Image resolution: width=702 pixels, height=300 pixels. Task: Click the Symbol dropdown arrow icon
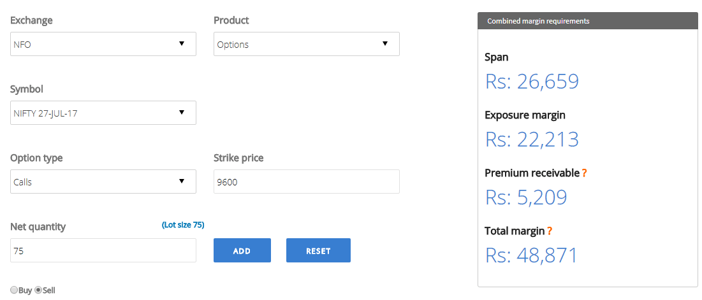(181, 112)
